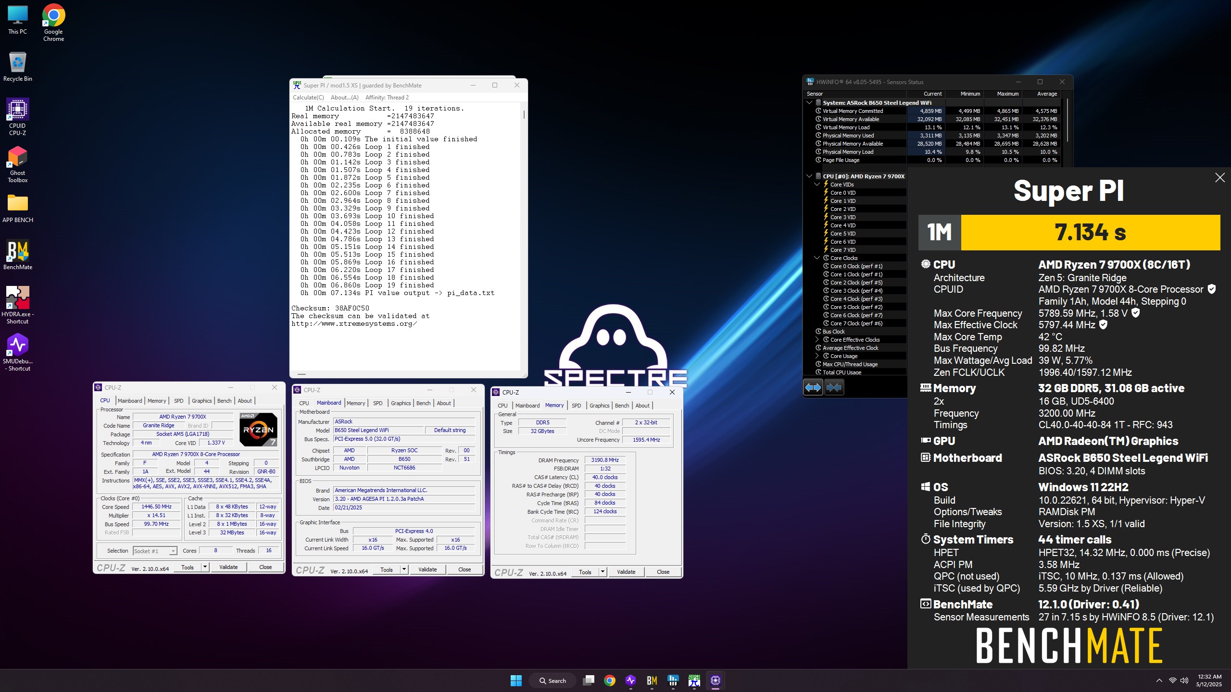Close the BenchMate Super PI result panel
1231x692 pixels.
point(1220,178)
